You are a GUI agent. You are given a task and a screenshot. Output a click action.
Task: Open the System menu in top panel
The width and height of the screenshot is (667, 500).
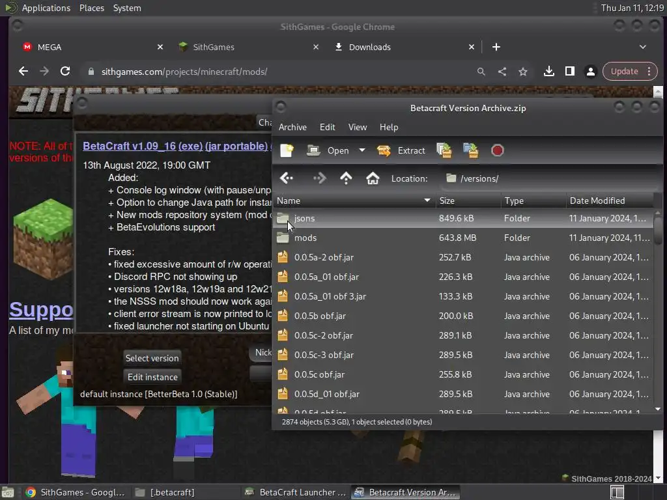coord(127,8)
